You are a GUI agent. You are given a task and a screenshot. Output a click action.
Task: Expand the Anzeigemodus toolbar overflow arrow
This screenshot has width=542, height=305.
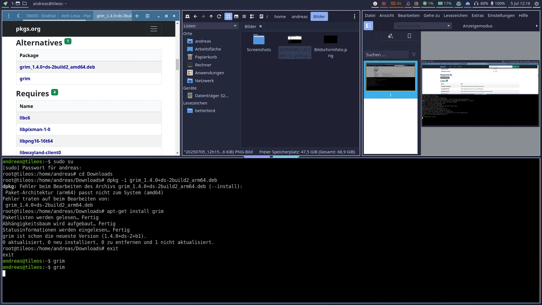[x=537, y=26]
